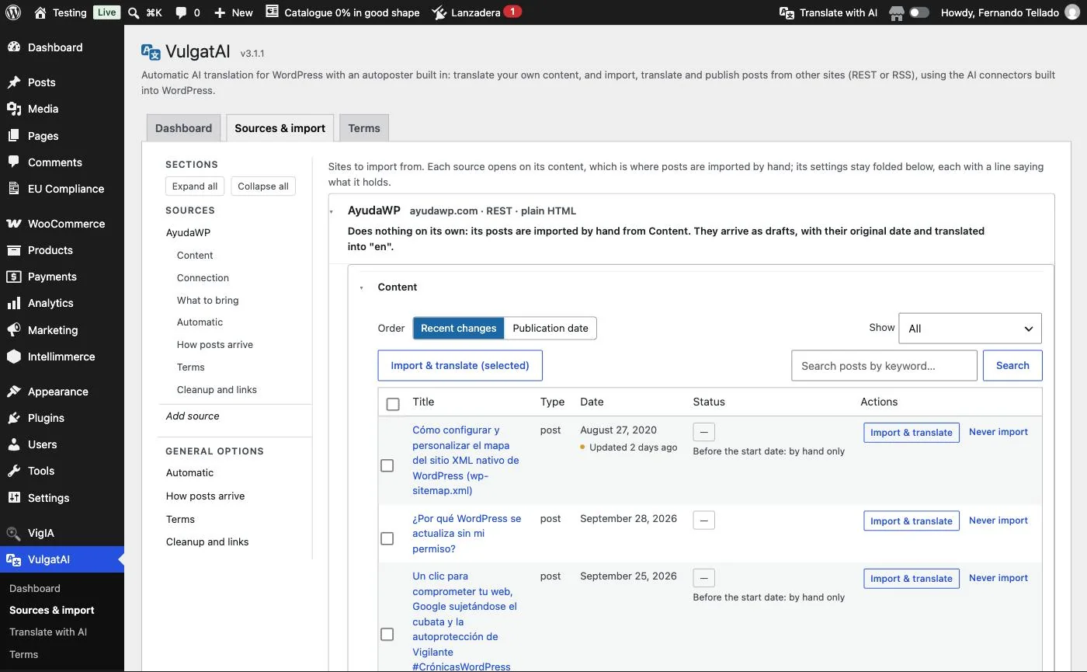Toggle the switch in the admin bar
This screenshot has height=672, width=1087.
pyautogui.click(x=919, y=12)
